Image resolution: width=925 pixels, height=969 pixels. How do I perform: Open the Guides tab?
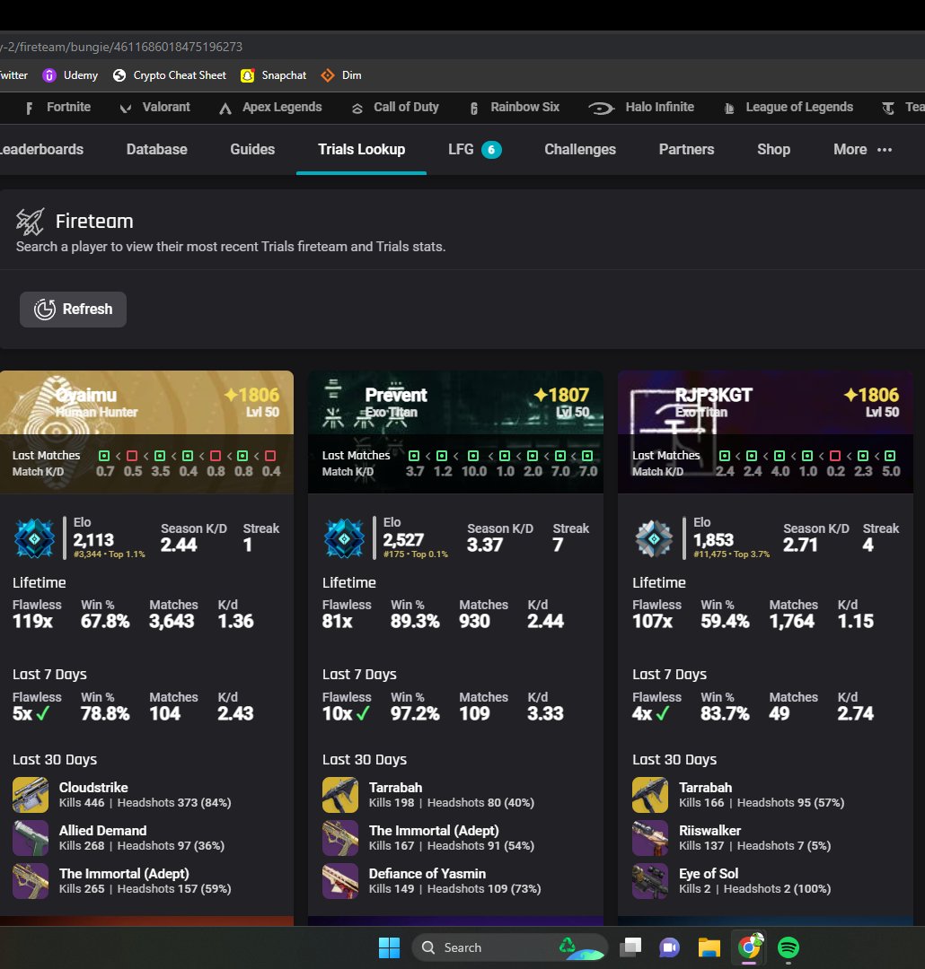click(252, 150)
